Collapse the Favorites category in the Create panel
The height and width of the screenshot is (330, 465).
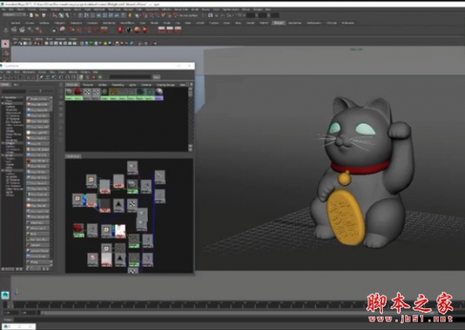coord(2,98)
